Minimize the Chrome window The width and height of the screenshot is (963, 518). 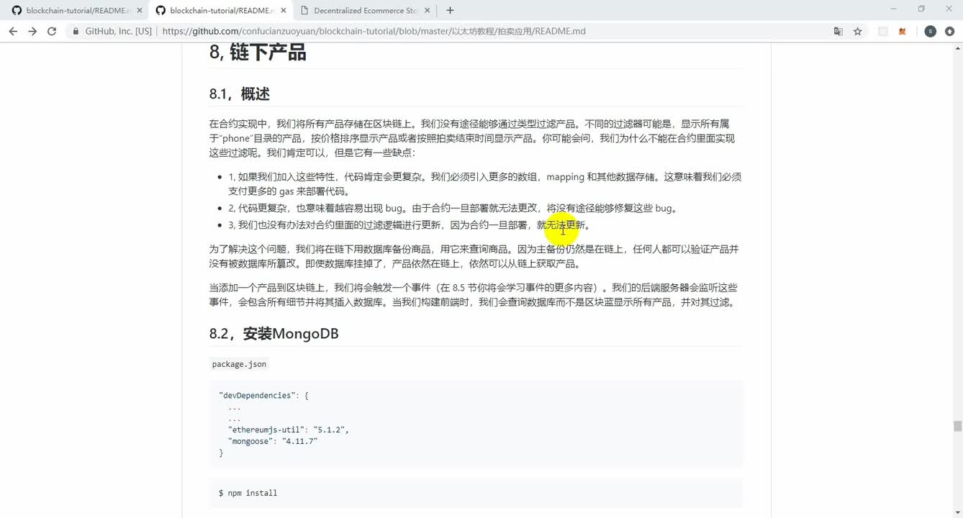[893, 9]
